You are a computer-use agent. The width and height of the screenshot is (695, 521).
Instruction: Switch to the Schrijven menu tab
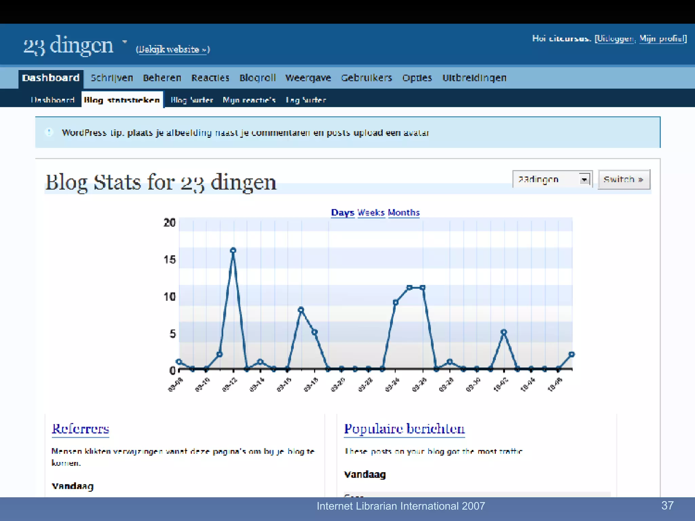coord(112,78)
